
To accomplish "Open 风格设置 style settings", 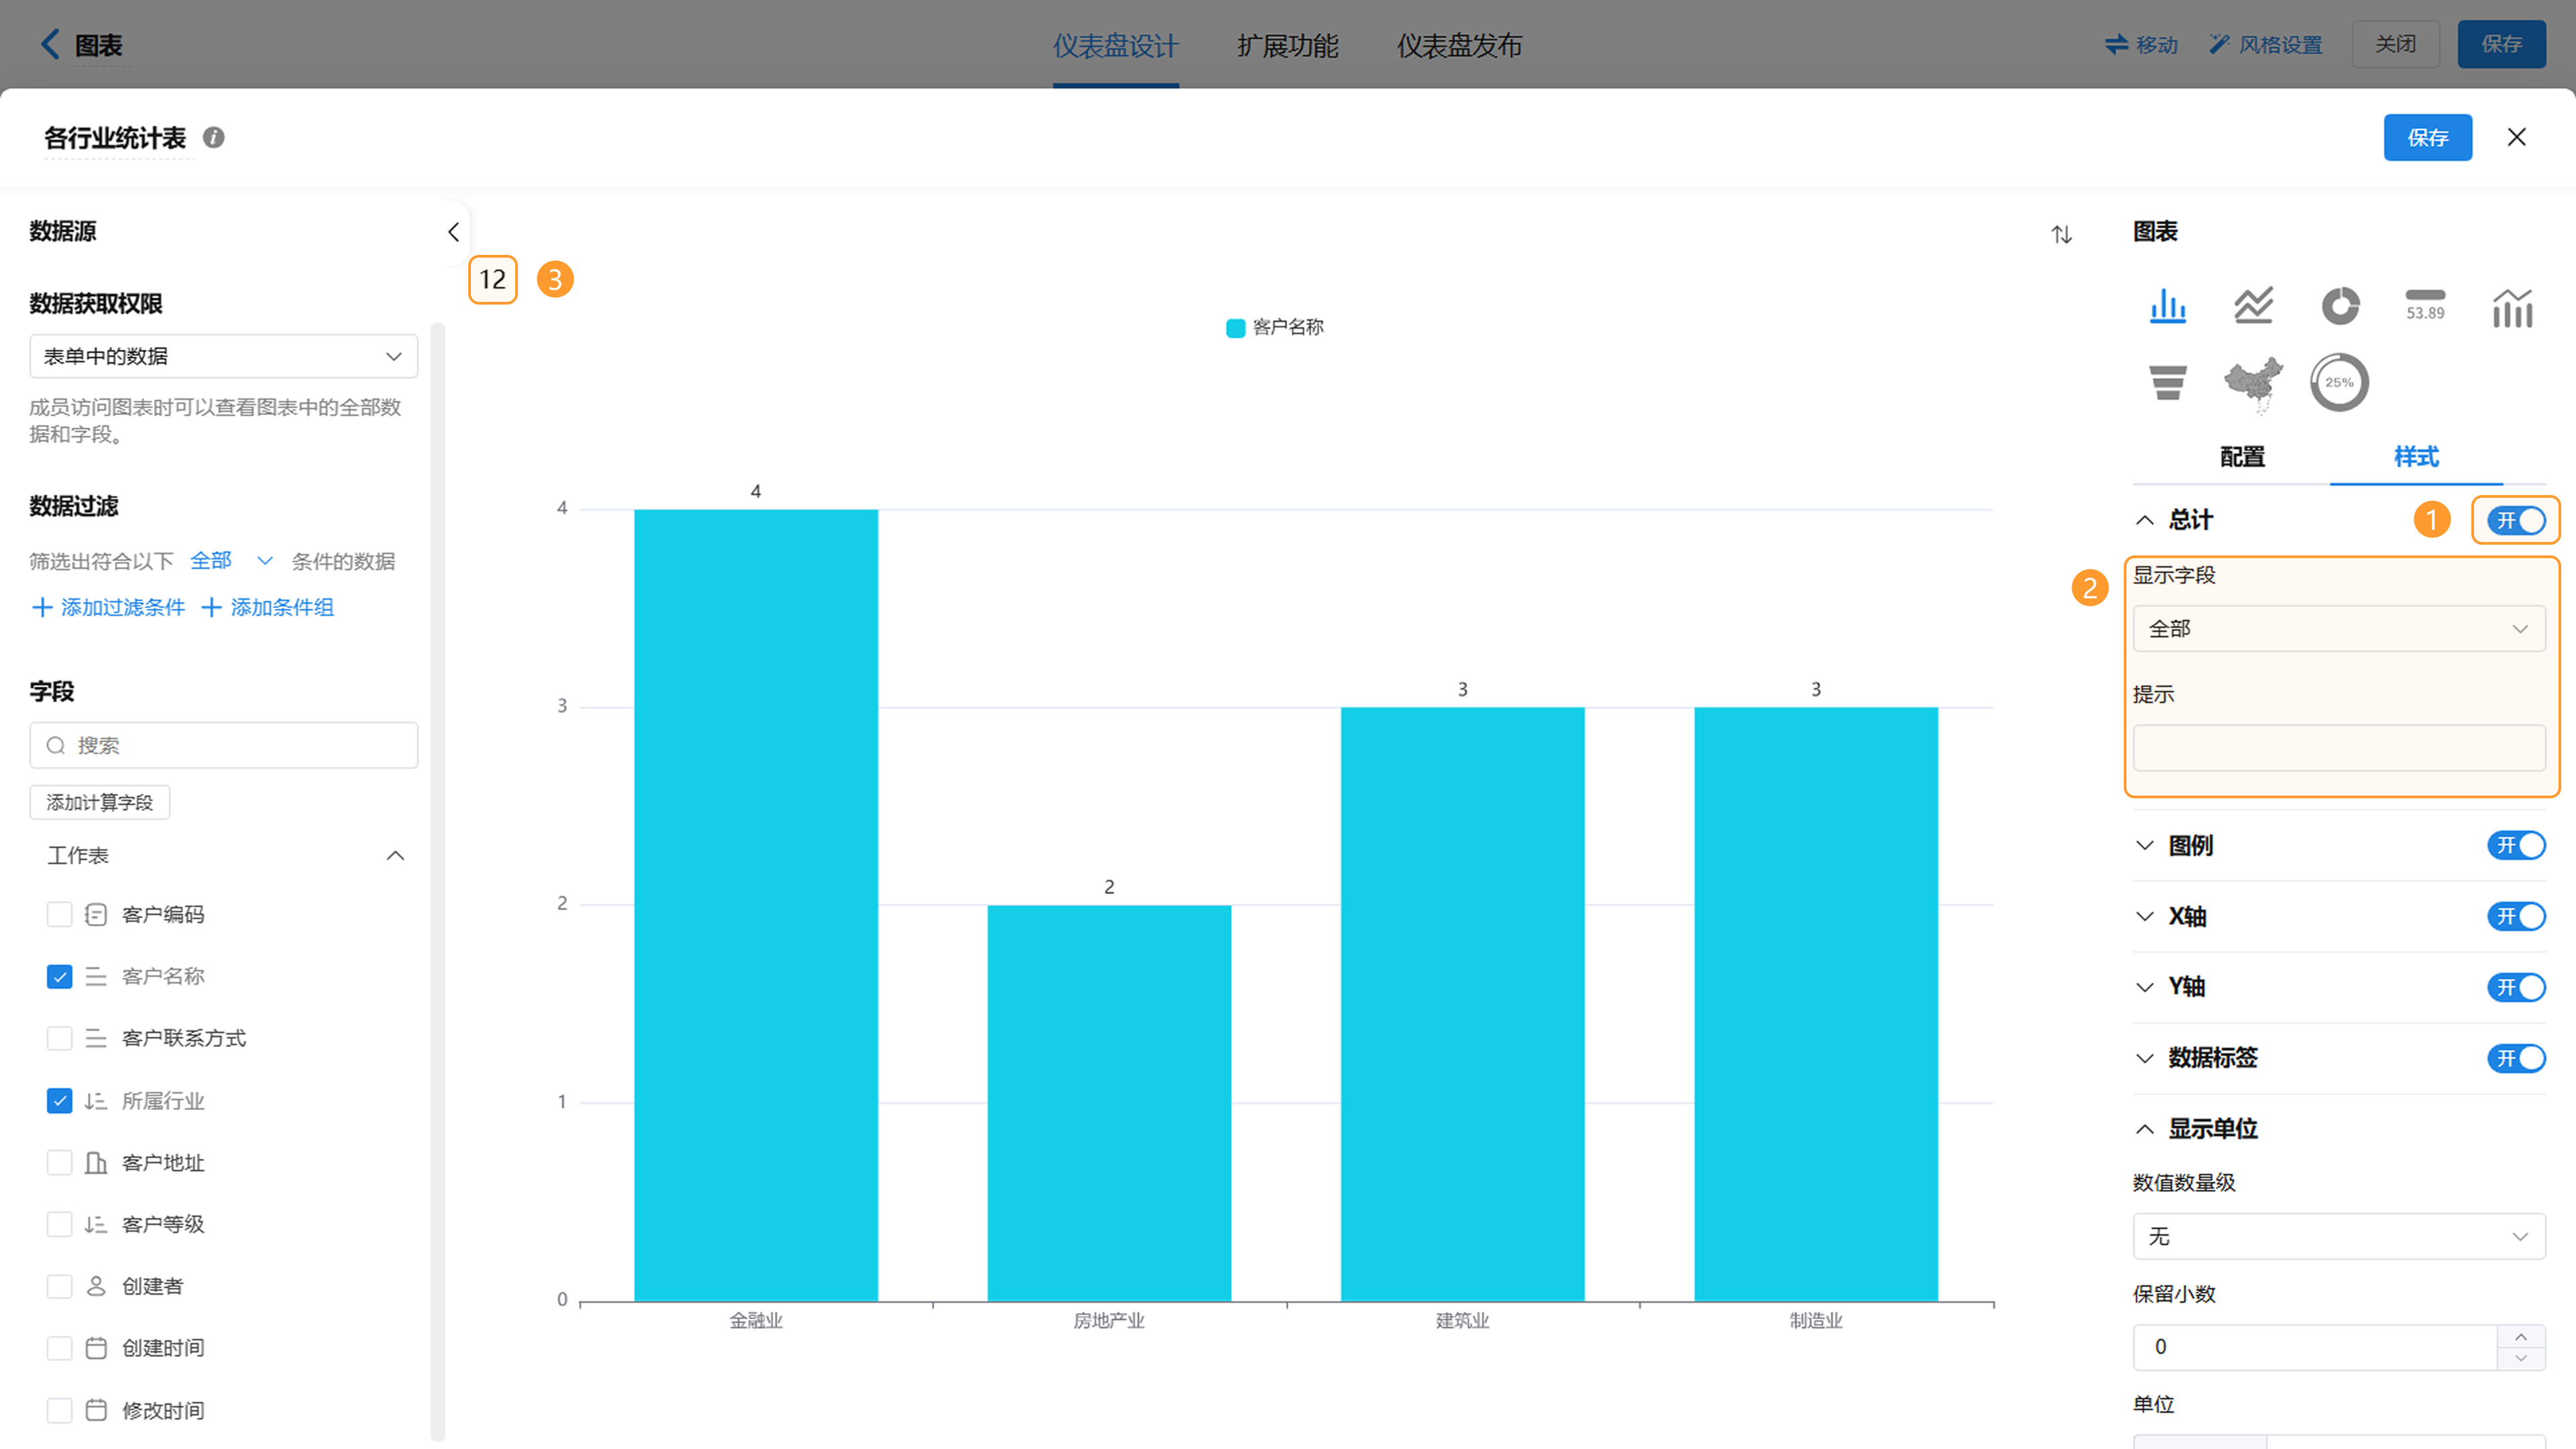I will point(2265,44).
